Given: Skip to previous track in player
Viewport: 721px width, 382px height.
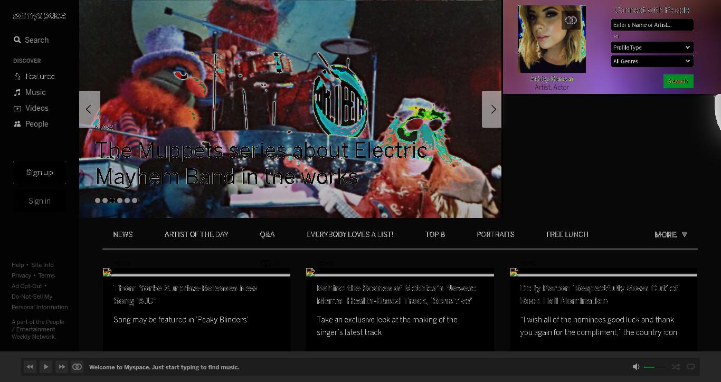Looking at the screenshot, I should (x=30, y=367).
